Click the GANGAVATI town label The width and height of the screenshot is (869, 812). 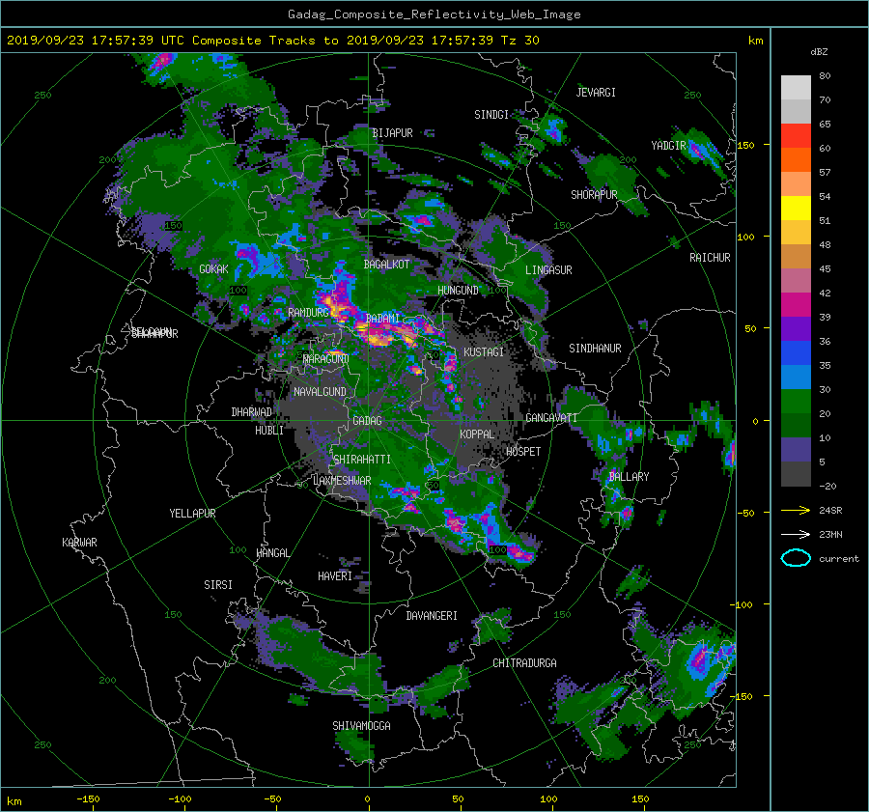tap(551, 417)
